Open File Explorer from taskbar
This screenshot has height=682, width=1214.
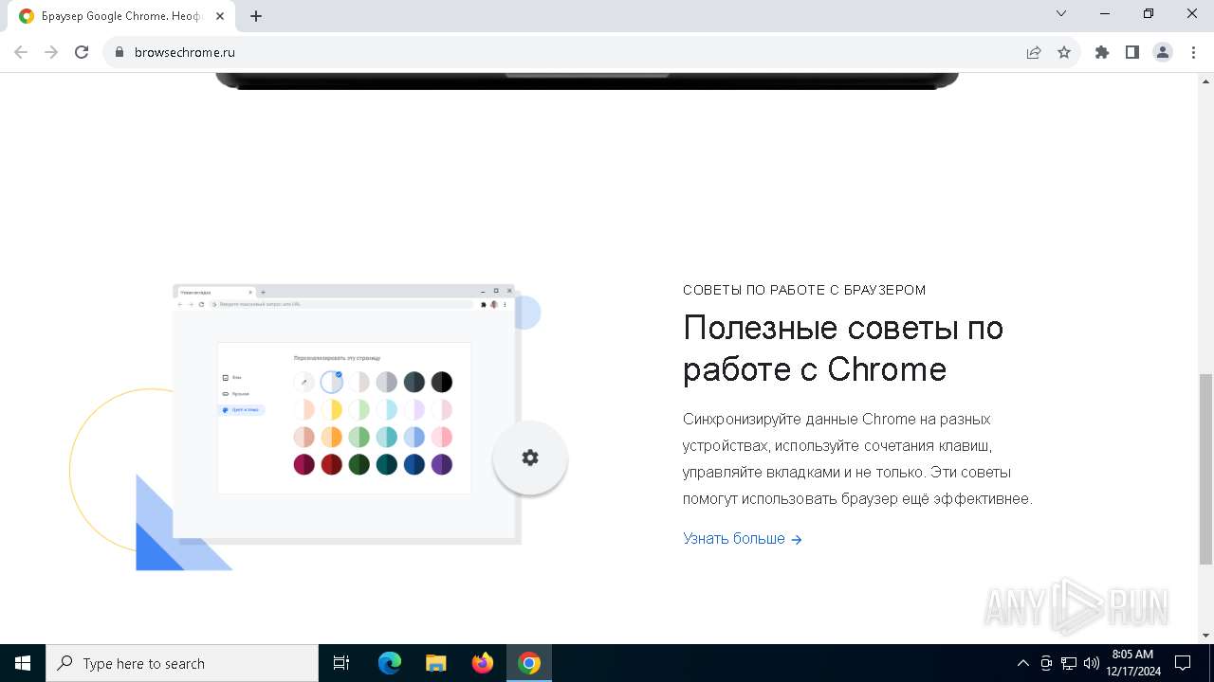coord(436,663)
